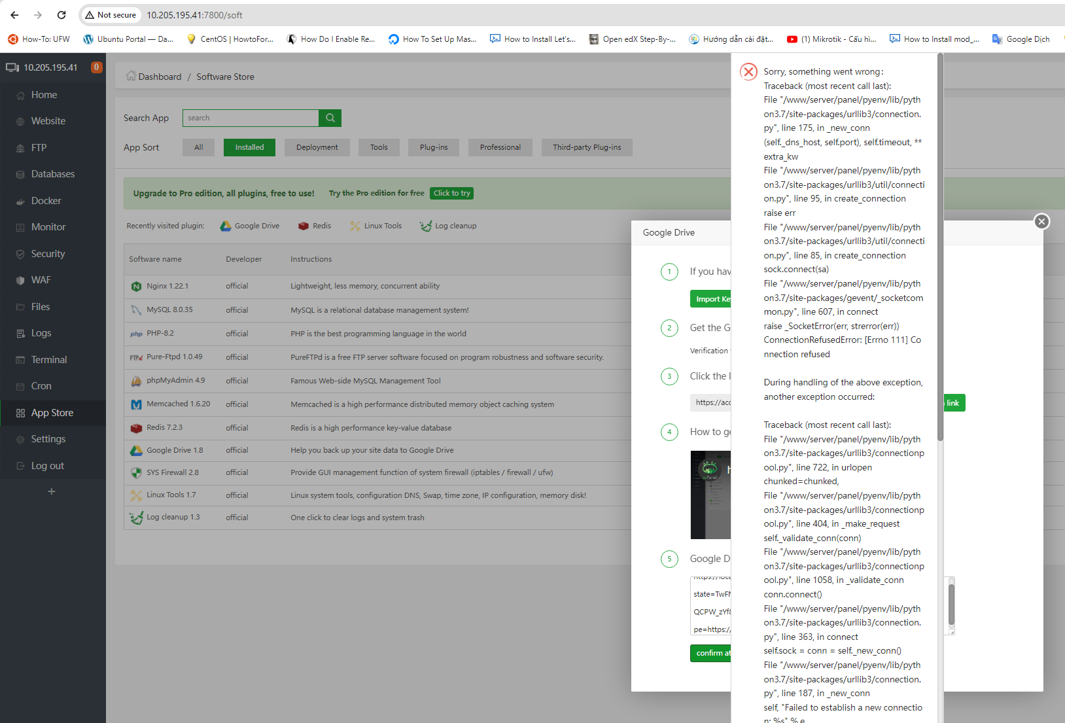Reload the page with the refresh icon
Image resolution: width=1065 pixels, height=723 pixels.
61,15
